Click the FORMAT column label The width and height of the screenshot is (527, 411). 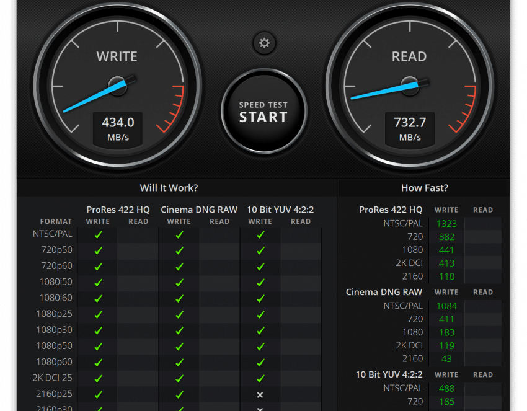[x=56, y=221]
